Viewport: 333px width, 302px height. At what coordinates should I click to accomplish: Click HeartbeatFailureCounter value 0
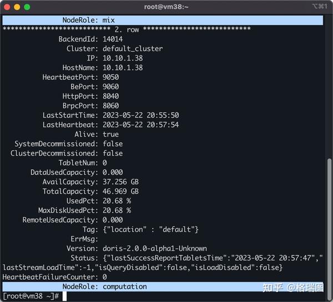pyautogui.click(x=105, y=277)
